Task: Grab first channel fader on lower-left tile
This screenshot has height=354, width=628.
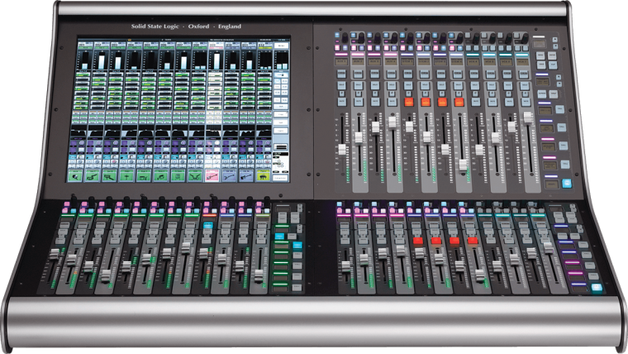Action: 54,254
